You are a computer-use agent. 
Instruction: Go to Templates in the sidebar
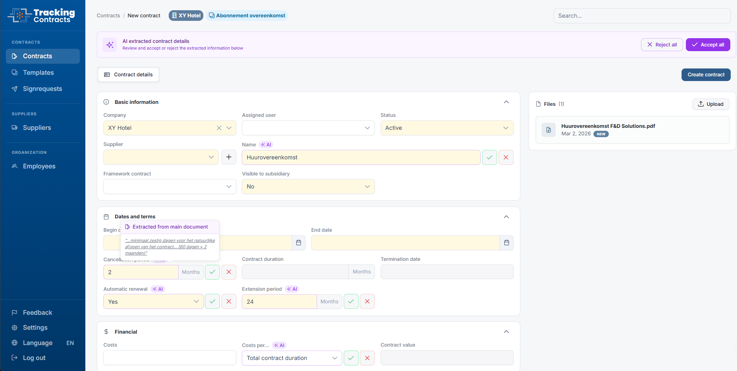point(38,72)
